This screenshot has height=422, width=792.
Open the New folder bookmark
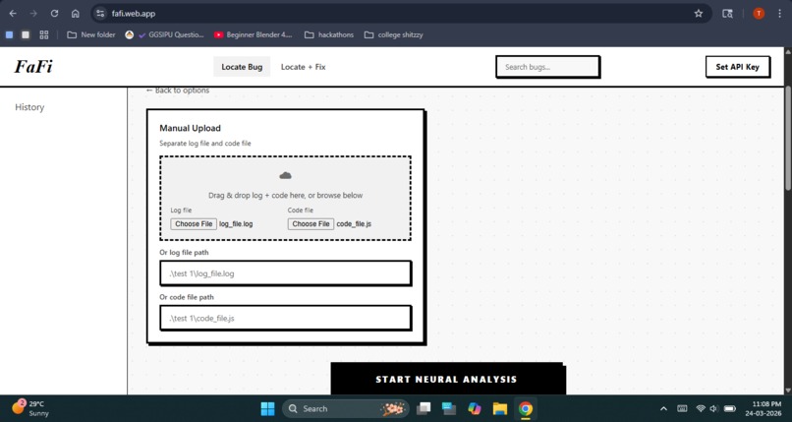tap(91, 34)
